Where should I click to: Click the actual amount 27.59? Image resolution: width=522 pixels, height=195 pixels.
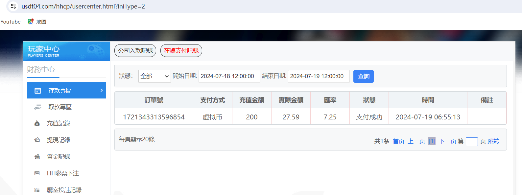click(x=291, y=117)
